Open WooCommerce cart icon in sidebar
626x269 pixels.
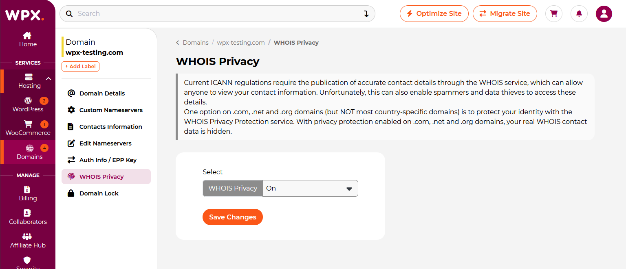coord(28,124)
